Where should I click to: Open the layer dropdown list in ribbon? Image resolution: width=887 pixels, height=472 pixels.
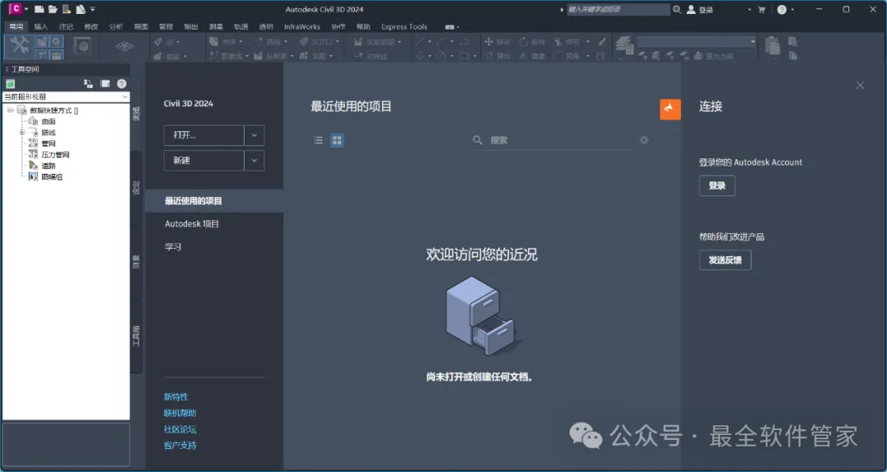coord(696,41)
